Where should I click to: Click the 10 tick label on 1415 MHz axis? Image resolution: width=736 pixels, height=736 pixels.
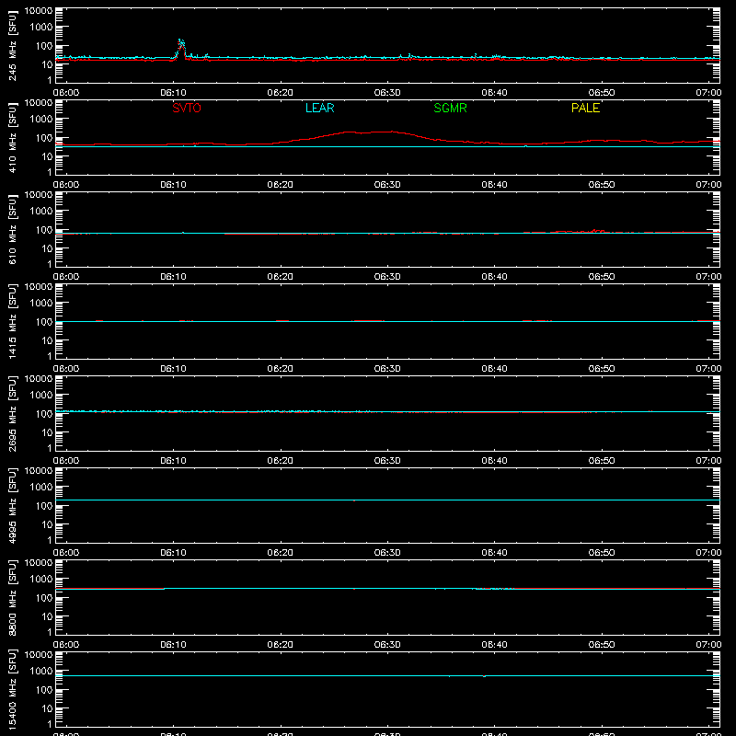tap(47, 340)
